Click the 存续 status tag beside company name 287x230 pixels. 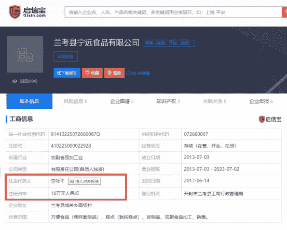click(169, 43)
